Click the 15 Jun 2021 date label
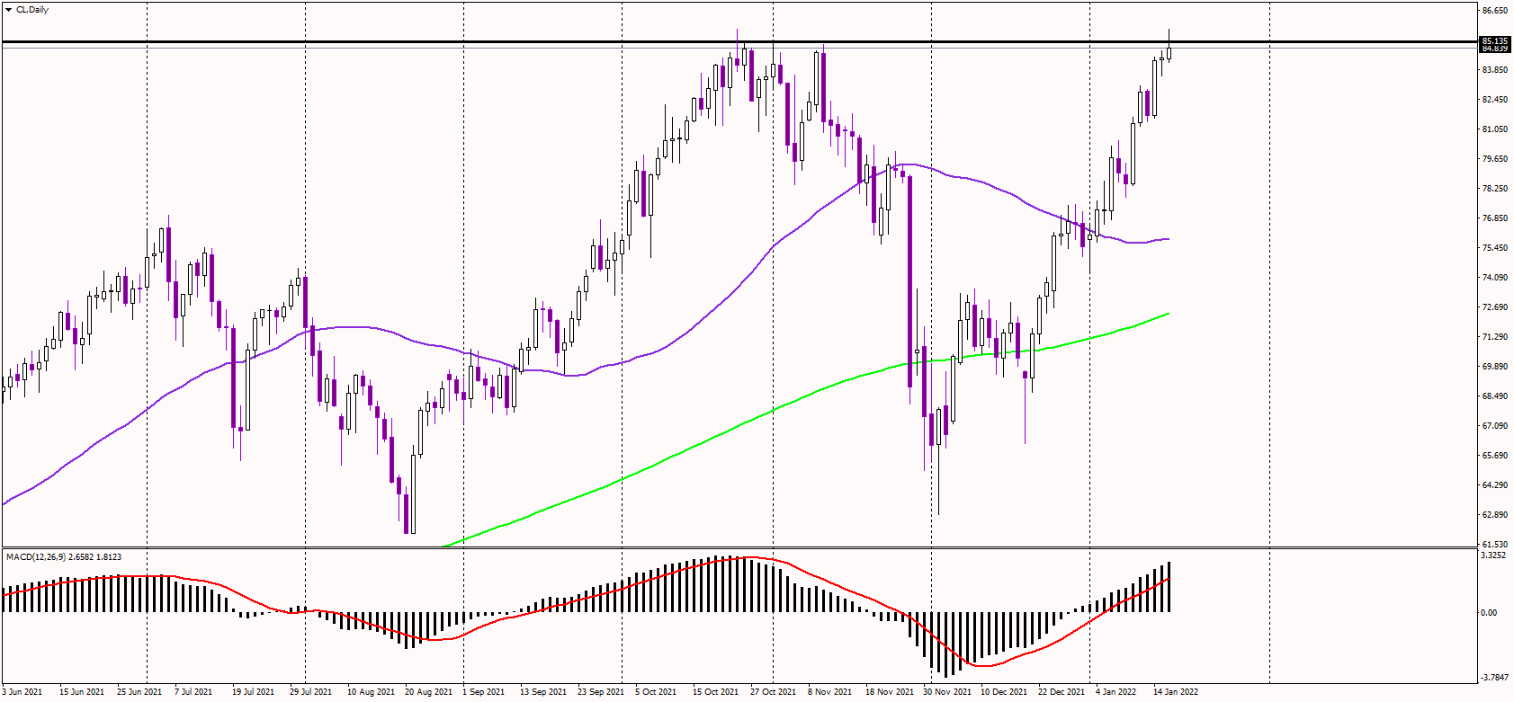 pyautogui.click(x=82, y=692)
